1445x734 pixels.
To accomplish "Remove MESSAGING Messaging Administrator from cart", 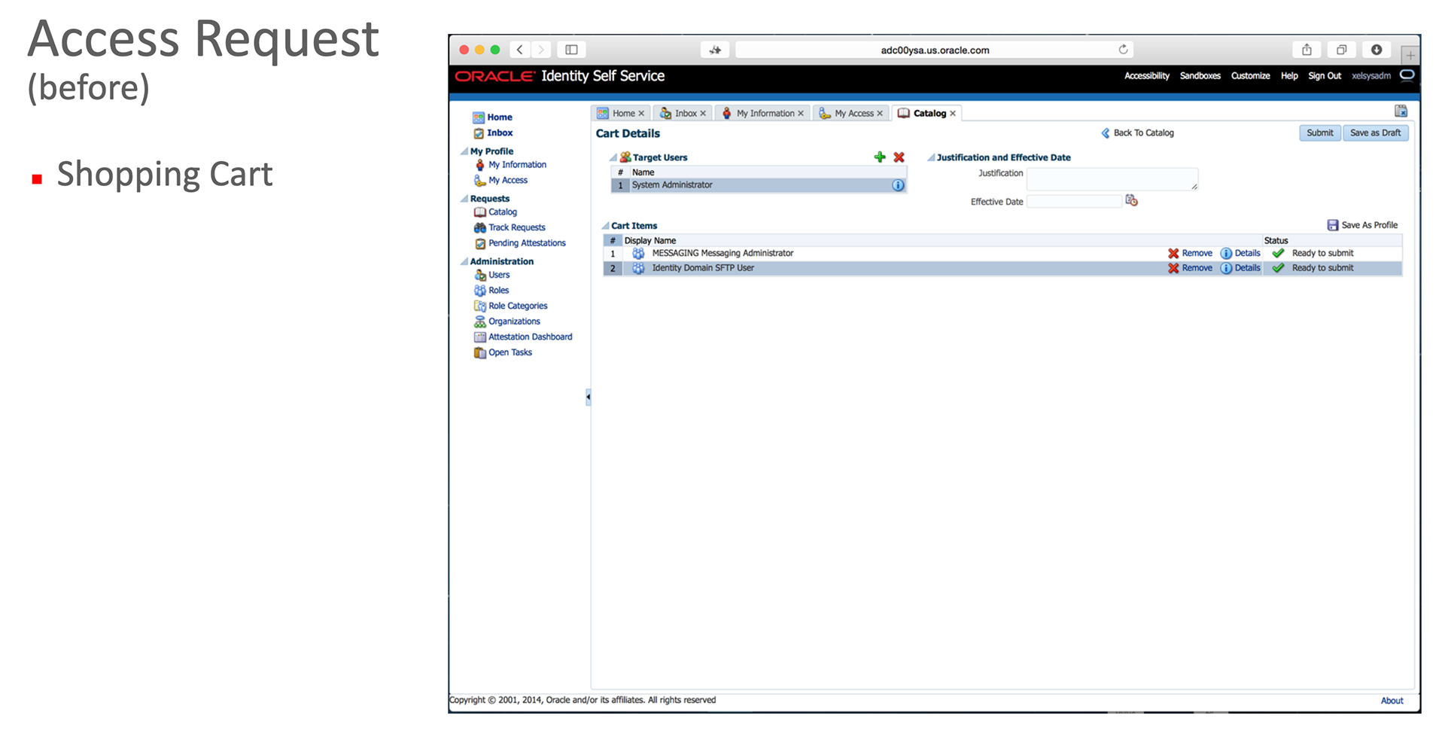I will click(x=1190, y=254).
